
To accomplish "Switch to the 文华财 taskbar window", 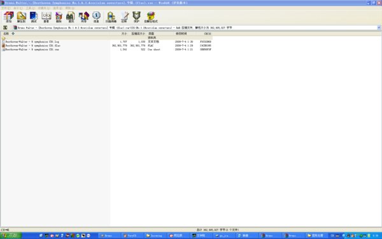I will (201, 236).
